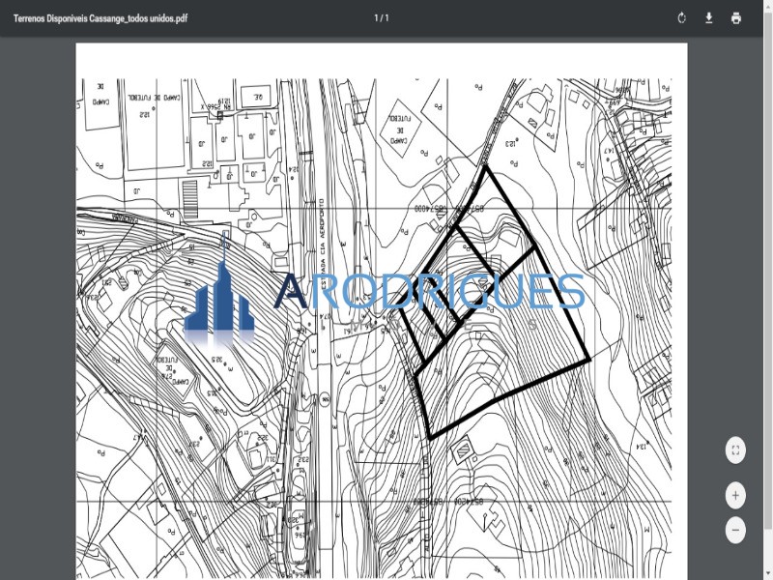Click the Campo de Futebol rectangle in the top-left

155,124
